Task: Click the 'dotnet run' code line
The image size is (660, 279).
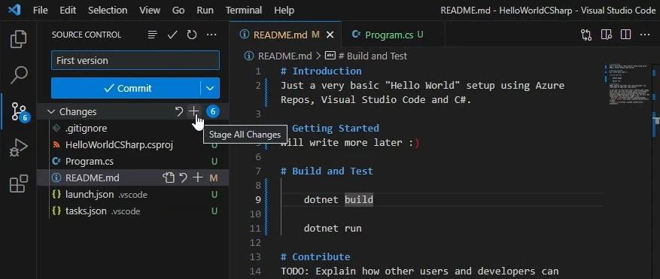Action: tap(333, 229)
